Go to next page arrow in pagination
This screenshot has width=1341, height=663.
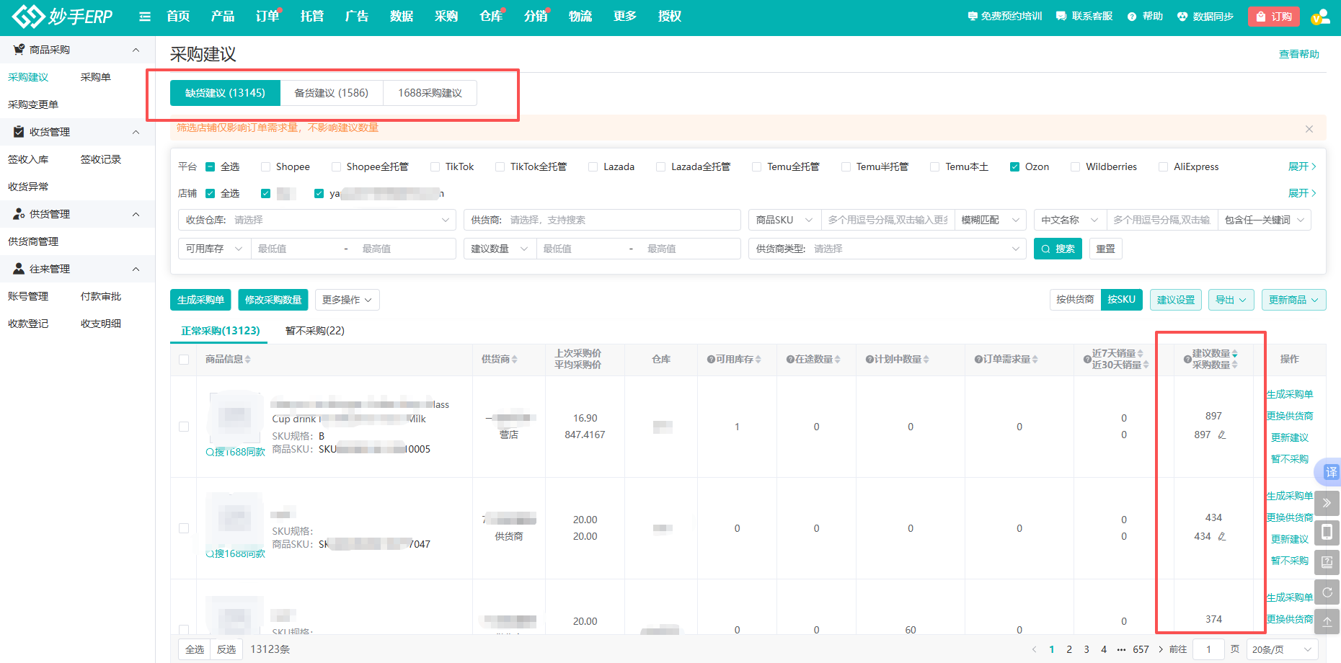[1160, 649]
